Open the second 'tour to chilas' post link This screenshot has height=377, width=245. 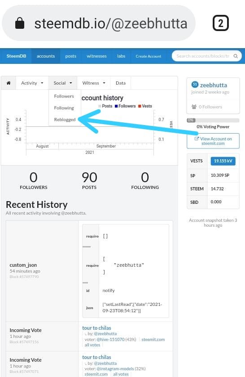[x=96, y=357]
